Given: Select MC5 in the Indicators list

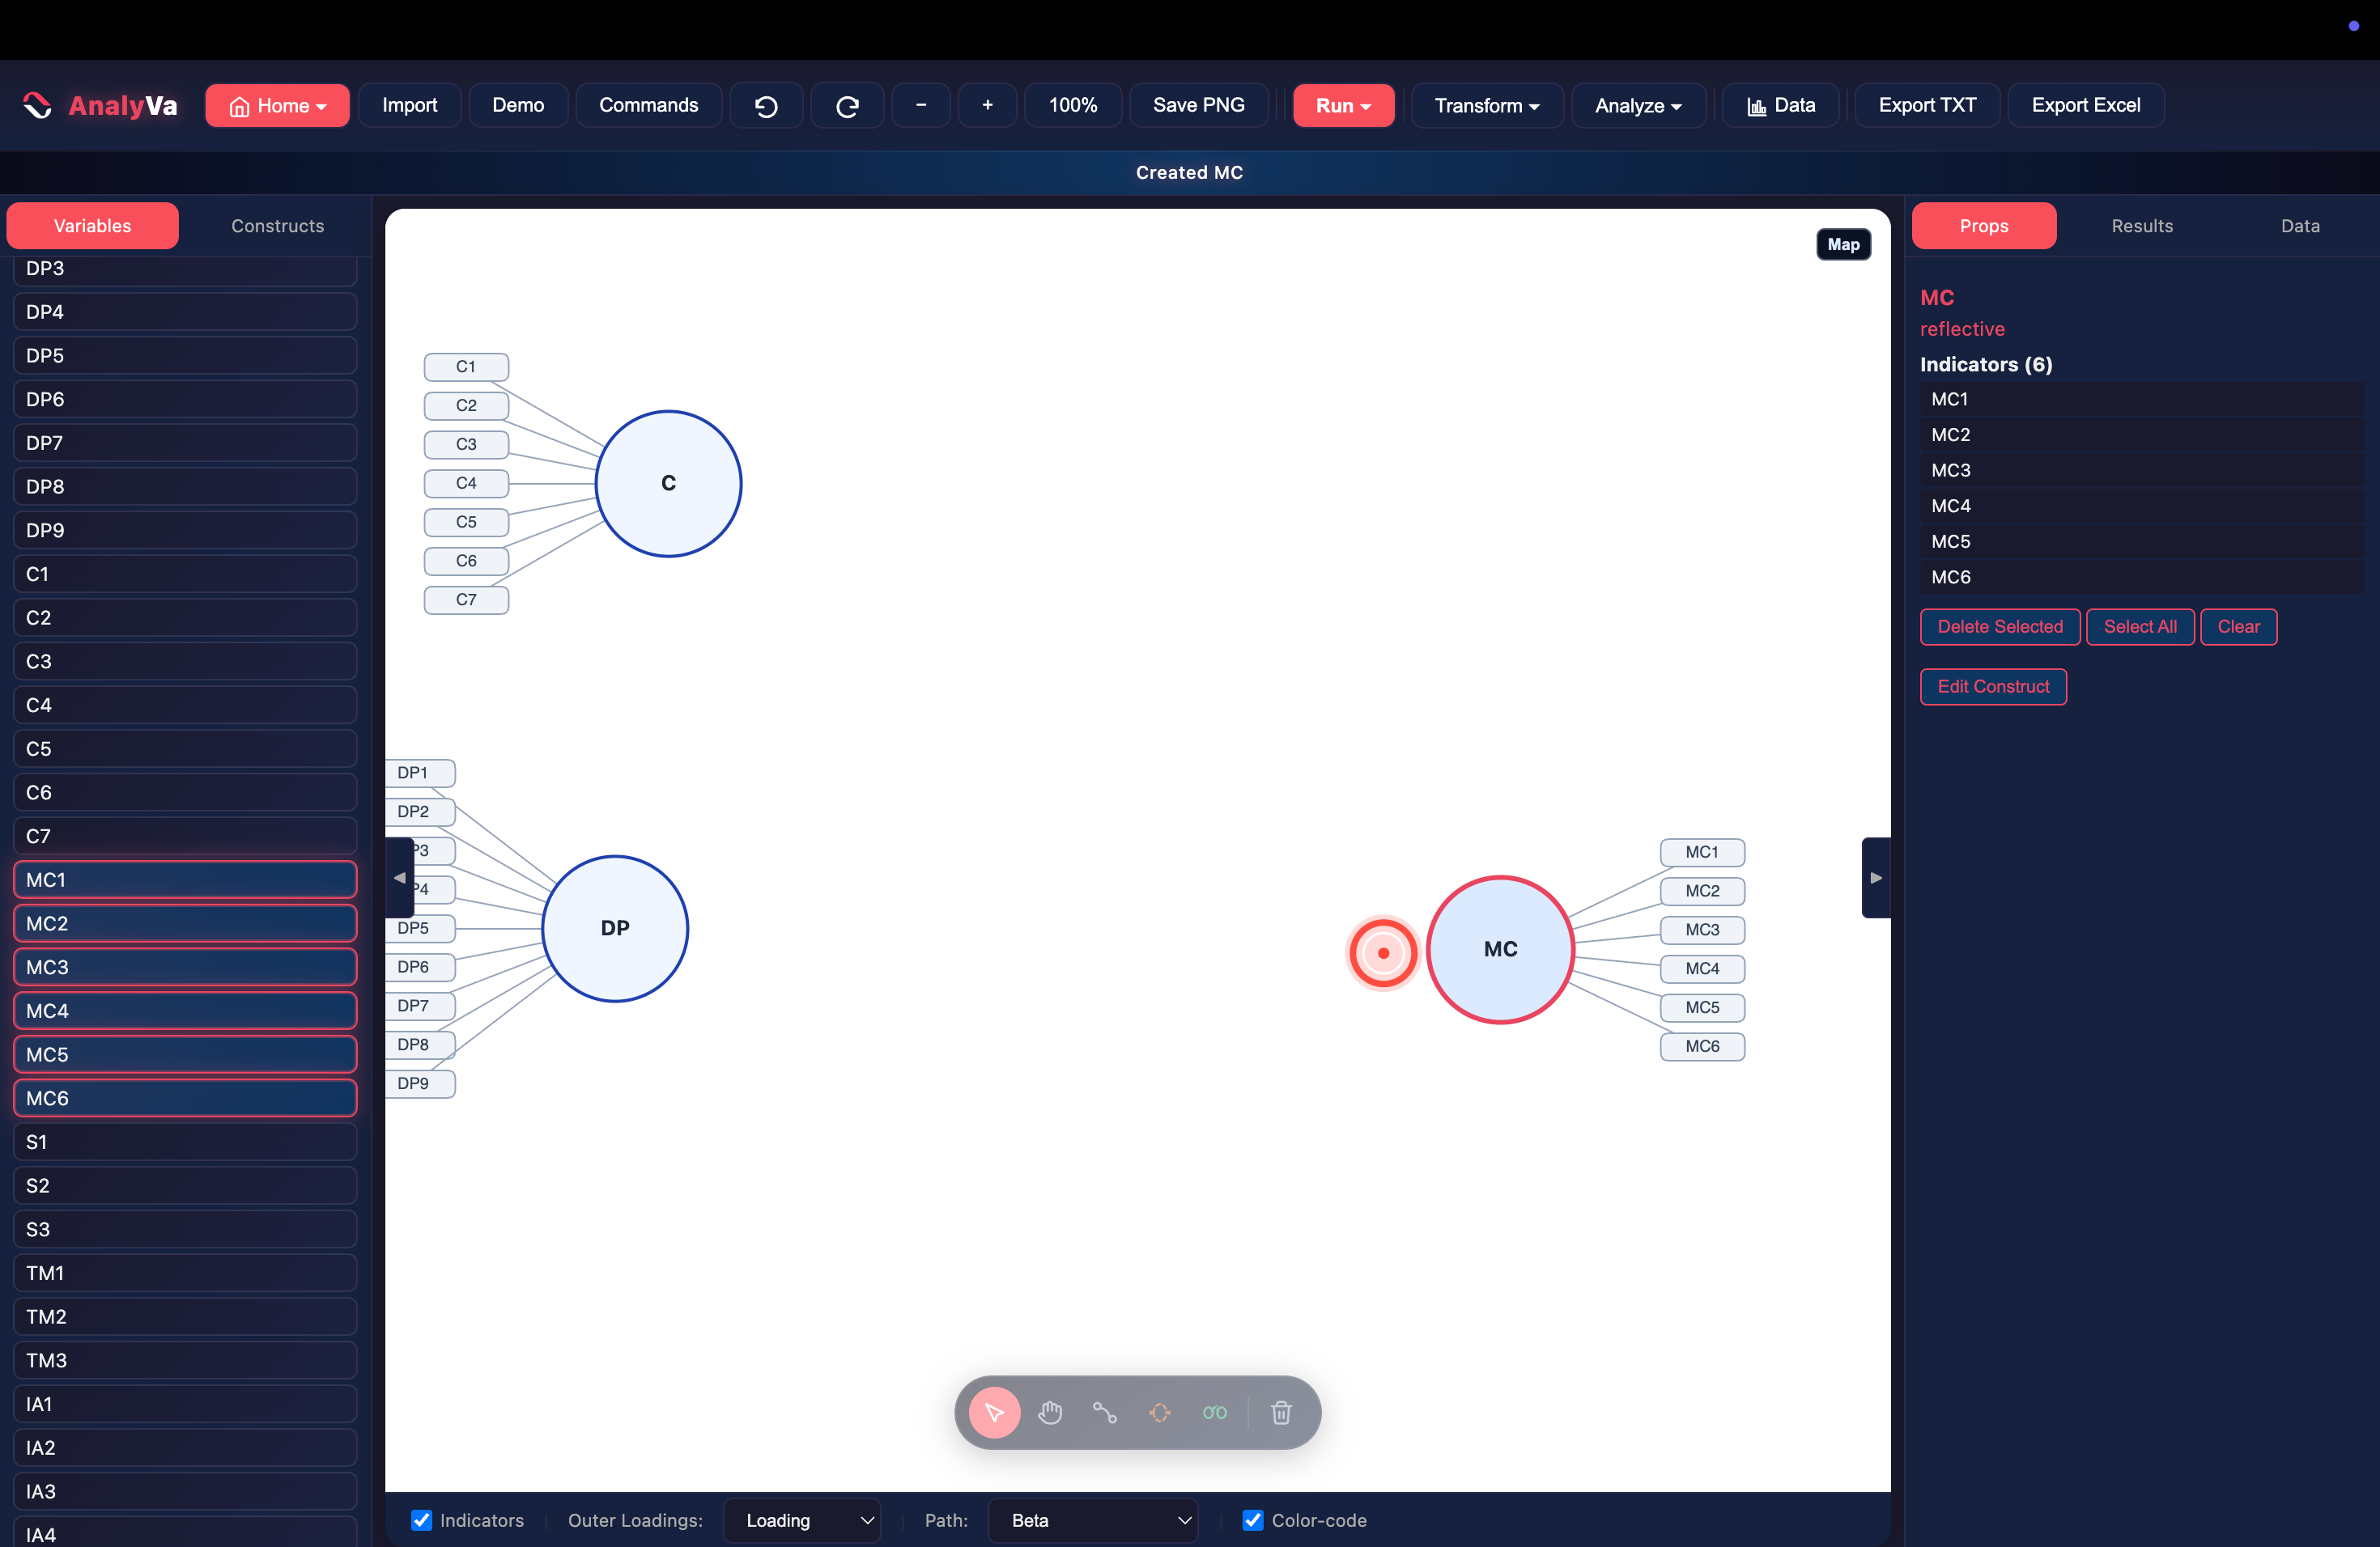Looking at the screenshot, I should coord(2142,541).
